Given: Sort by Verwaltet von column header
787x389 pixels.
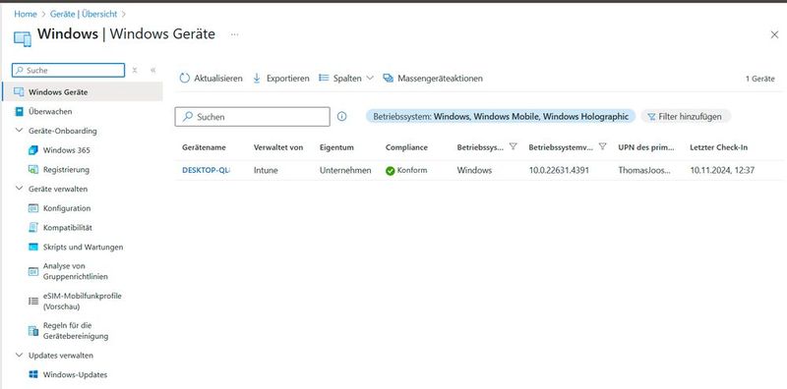Looking at the screenshot, I should coord(278,147).
